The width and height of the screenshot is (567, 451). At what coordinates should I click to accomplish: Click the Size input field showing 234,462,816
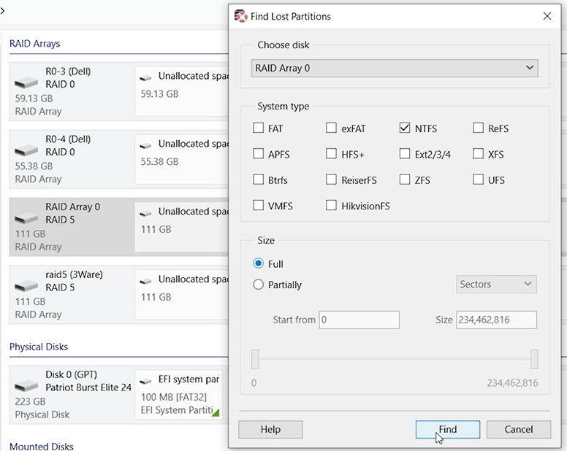pyautogui.click(x=496, y=320)
